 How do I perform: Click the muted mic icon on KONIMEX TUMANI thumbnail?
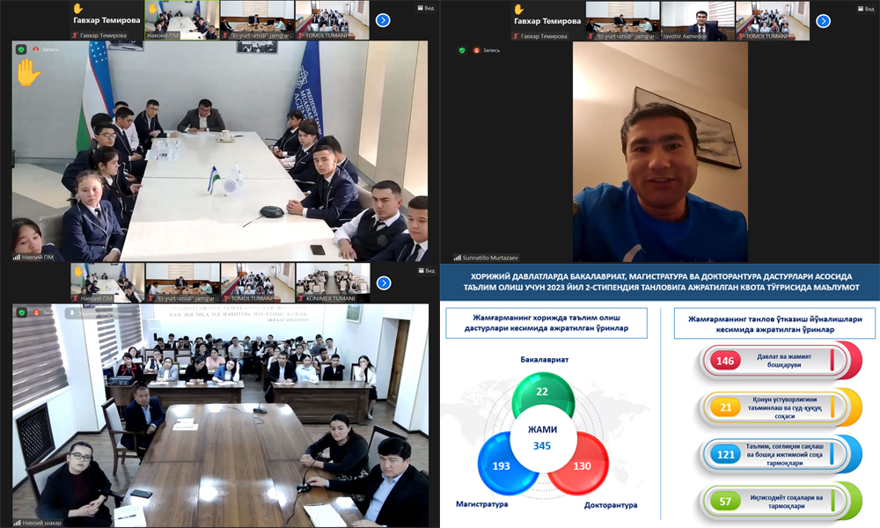(x=301, y=298)
